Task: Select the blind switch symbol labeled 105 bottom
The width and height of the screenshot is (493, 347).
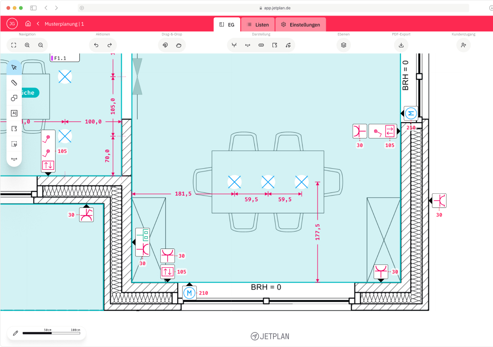Action: coord(168,272)
